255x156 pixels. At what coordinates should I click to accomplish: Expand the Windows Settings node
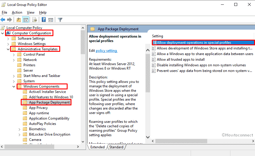(8, 44)
